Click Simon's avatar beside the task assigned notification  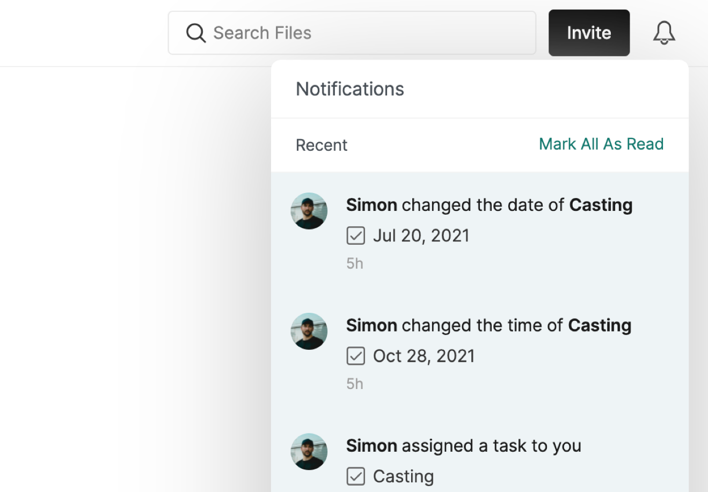pos(309,451)
